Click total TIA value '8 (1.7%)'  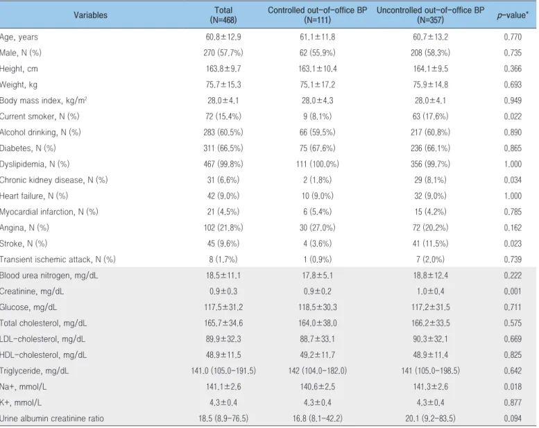[223, 259]
